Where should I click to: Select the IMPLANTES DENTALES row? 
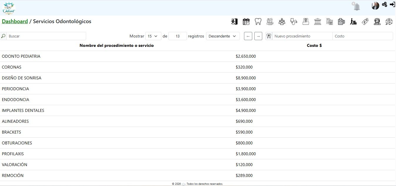pos(23,110)
